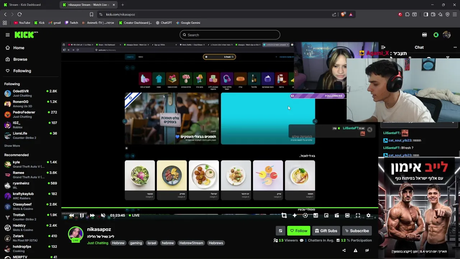Open the Twitch bookmark
This screenshot has width=460, height=259.
(x=71, y=23)
